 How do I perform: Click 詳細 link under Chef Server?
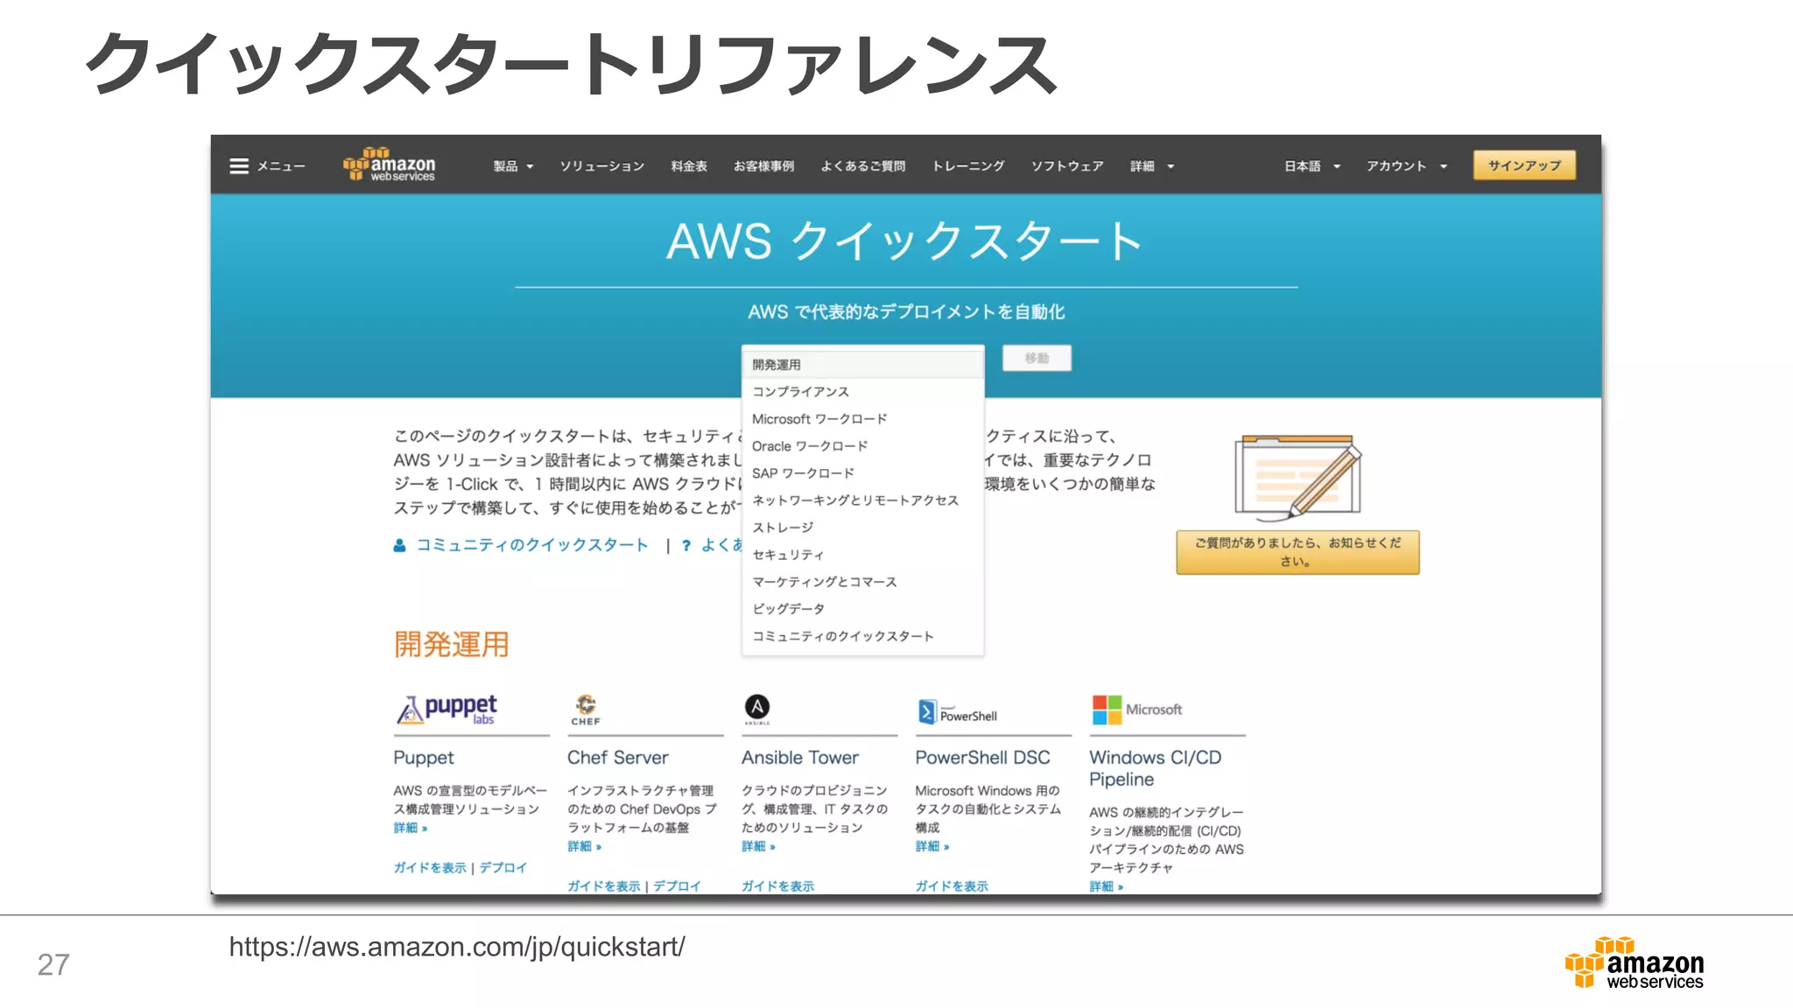(x=584, y=846)
